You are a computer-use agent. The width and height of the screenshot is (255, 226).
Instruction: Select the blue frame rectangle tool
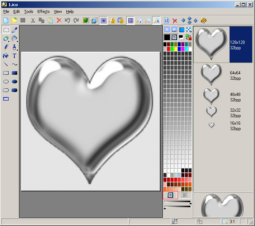(6, 99)
